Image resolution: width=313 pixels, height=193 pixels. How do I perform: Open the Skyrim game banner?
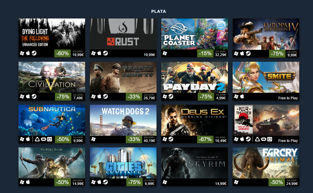(194, 163)
